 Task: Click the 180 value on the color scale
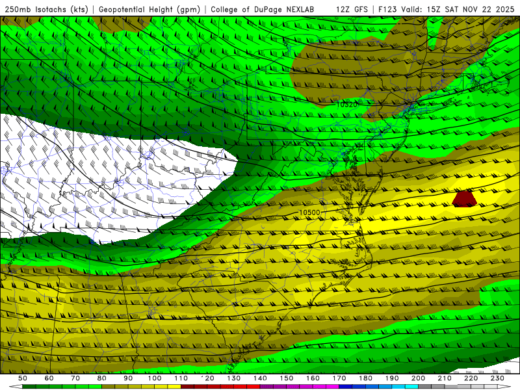click(366, 378)
